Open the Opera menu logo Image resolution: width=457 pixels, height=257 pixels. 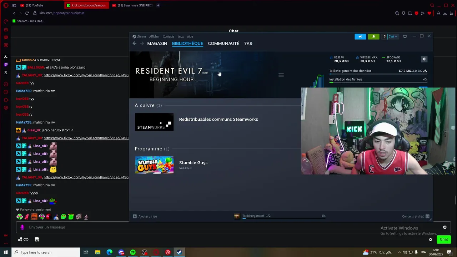(6, 5)
